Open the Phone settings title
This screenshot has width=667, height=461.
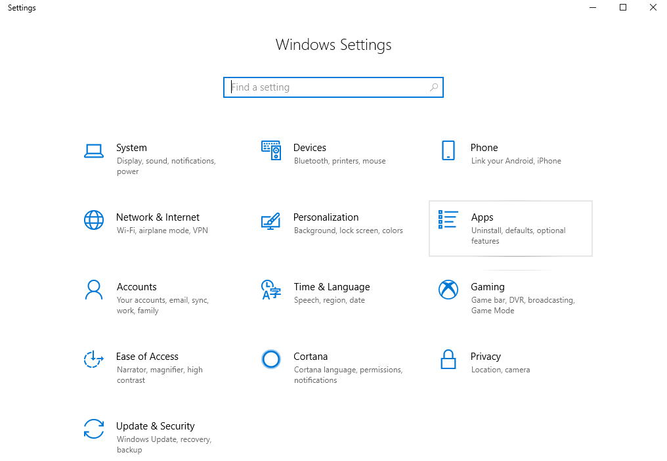pos(484,148)
